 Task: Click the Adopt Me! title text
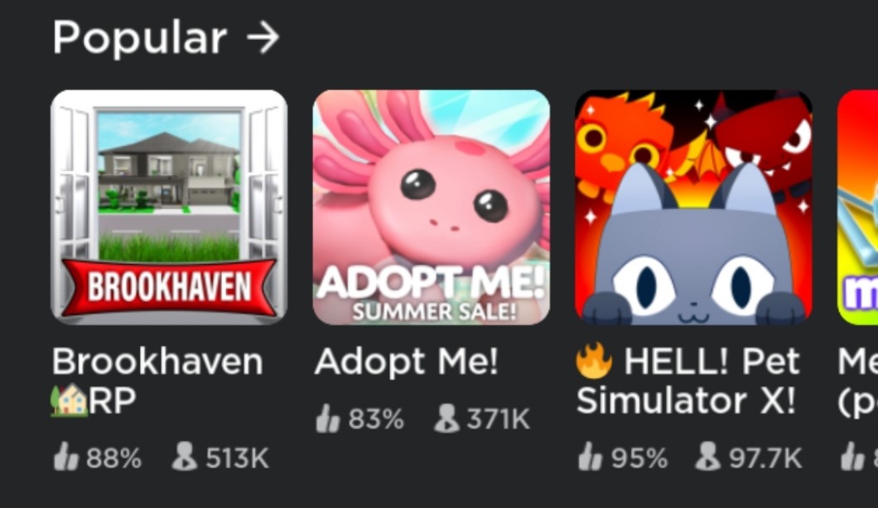pos(407,362)
